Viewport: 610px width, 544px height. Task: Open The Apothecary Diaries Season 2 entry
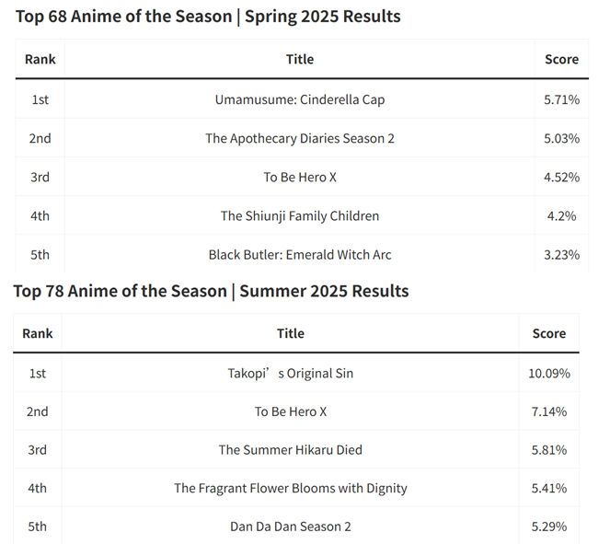300,138
